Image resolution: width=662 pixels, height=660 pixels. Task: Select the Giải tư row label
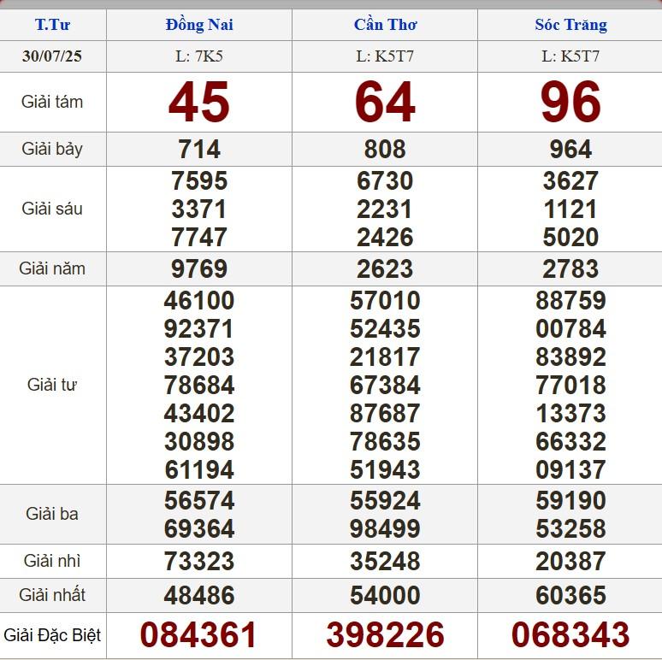click(52, 385)
